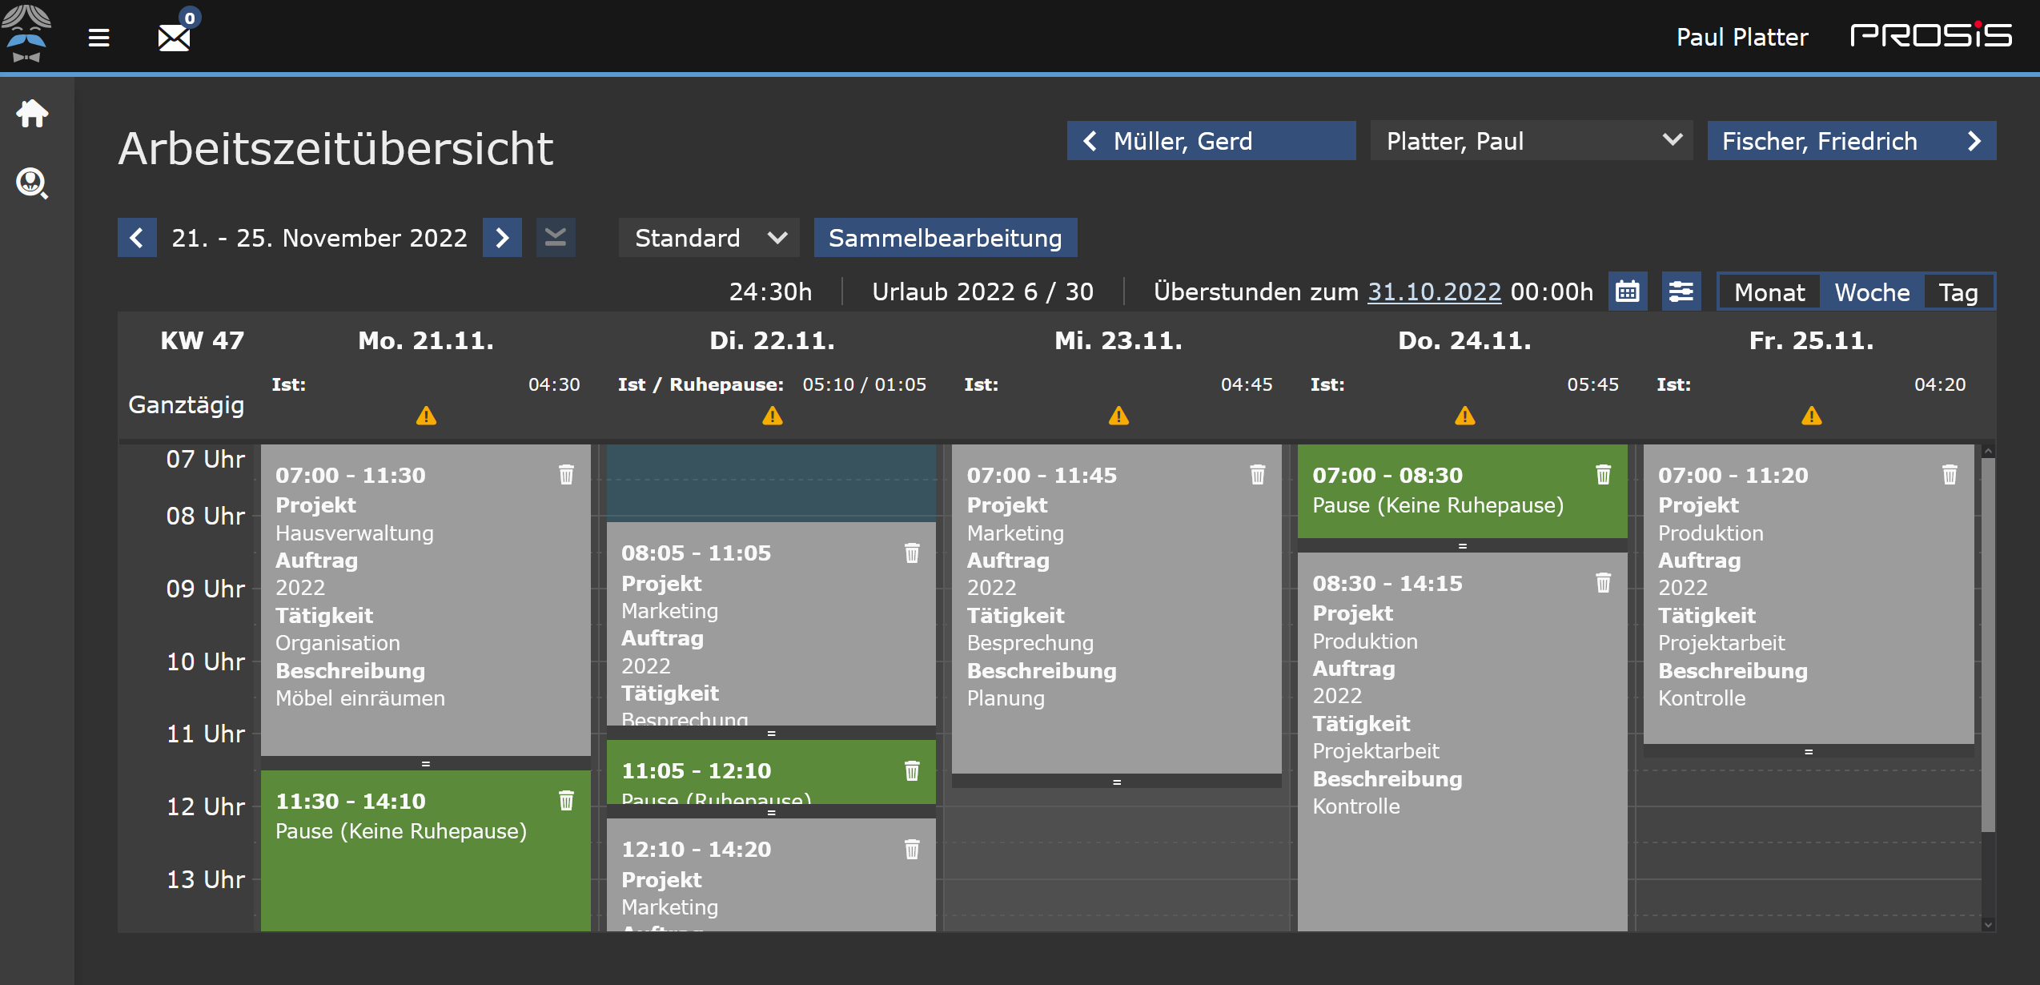2040x985 pixels.
Task: Click the warning icon under Mo. 21.11.
Action: (426, 416)
